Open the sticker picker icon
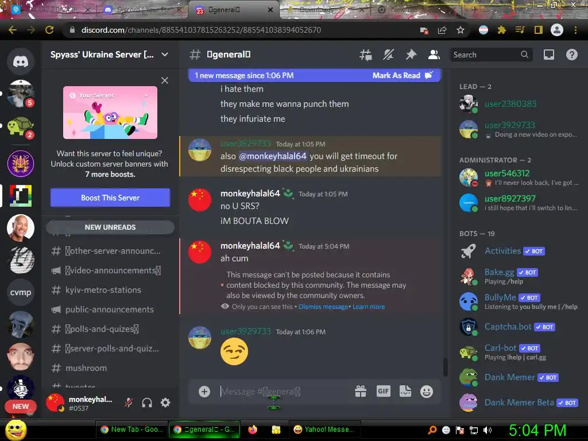The width and height of the screenshot is (588, 441). pos(405,392)
